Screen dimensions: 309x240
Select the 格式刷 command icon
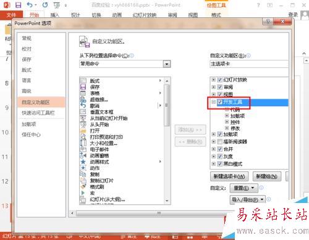coord(83,187)
